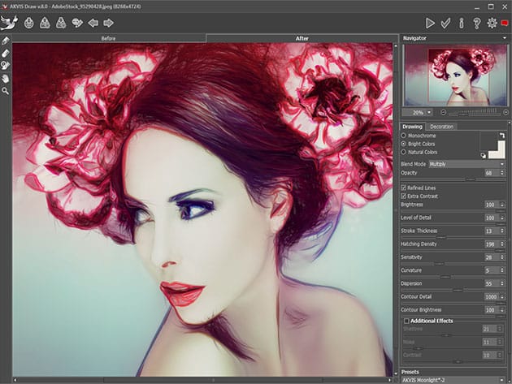
Task: Select the Zoom magnifier tool
Action: click(x=6, y=91)
